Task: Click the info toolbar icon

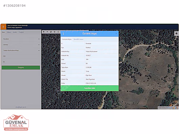Action: [x=58, y=32]
